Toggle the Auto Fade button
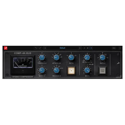Image resolution: width=125 pixels, height=125 pixels. (102, 71)
